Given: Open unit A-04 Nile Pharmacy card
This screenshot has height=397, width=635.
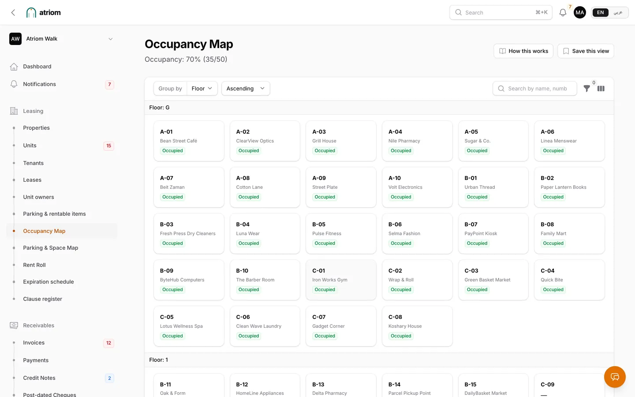Looking at the screenshot, I should point(417,141).
